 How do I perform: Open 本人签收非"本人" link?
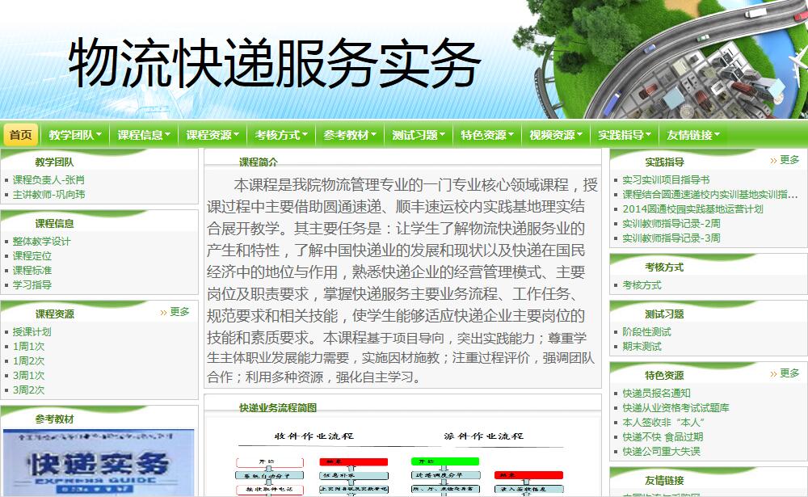[663, 422]
